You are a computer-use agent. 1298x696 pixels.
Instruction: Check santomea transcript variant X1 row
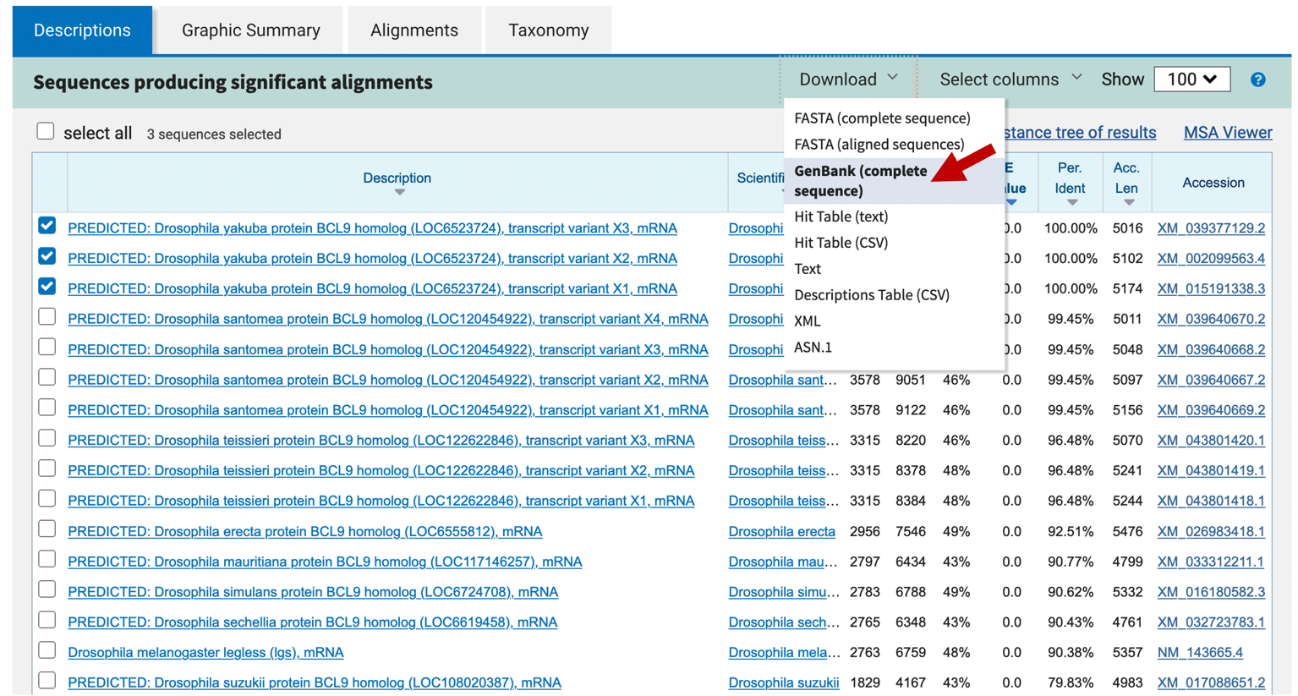pyautogui.click(x=47, y=408)
